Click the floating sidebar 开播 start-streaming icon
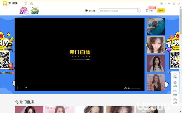Image resolution: width=182 pixels, height=113 pixels. click(x=175, y=93)
